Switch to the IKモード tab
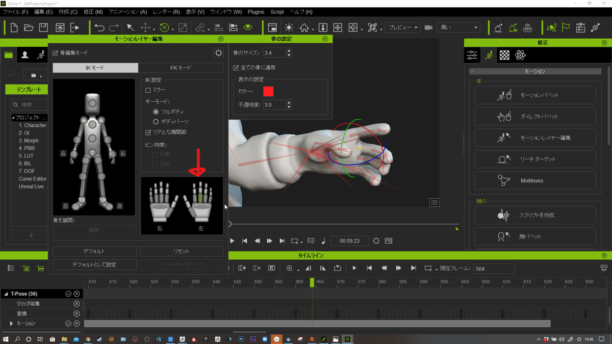Viewport: 612px width, 344px height. [95, 67]
